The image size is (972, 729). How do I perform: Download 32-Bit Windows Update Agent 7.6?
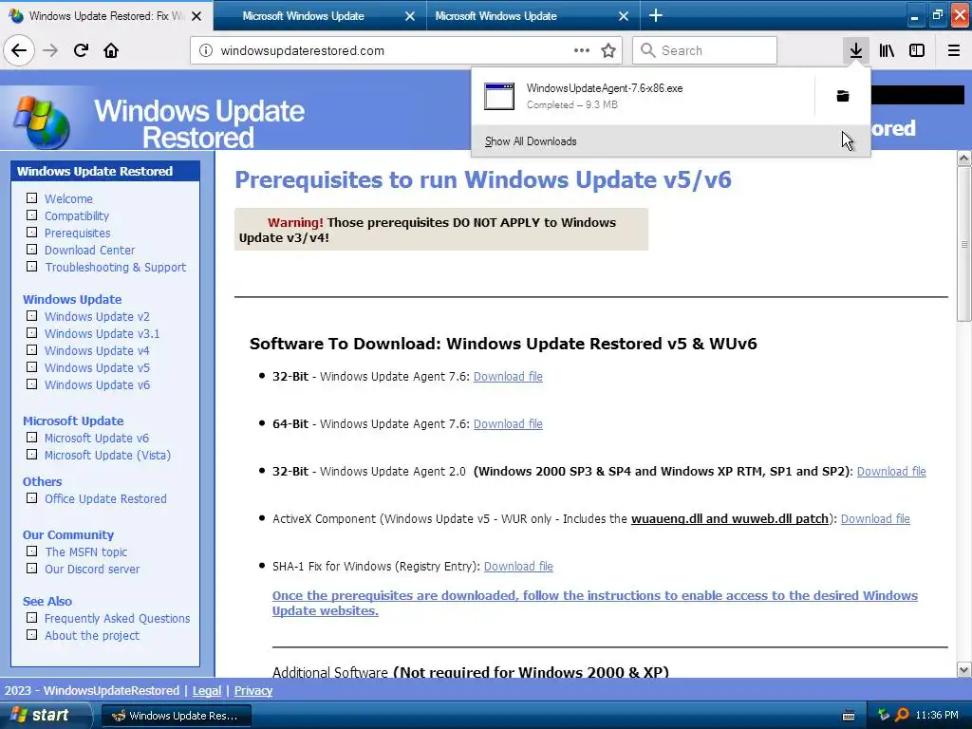coord(509,377)
